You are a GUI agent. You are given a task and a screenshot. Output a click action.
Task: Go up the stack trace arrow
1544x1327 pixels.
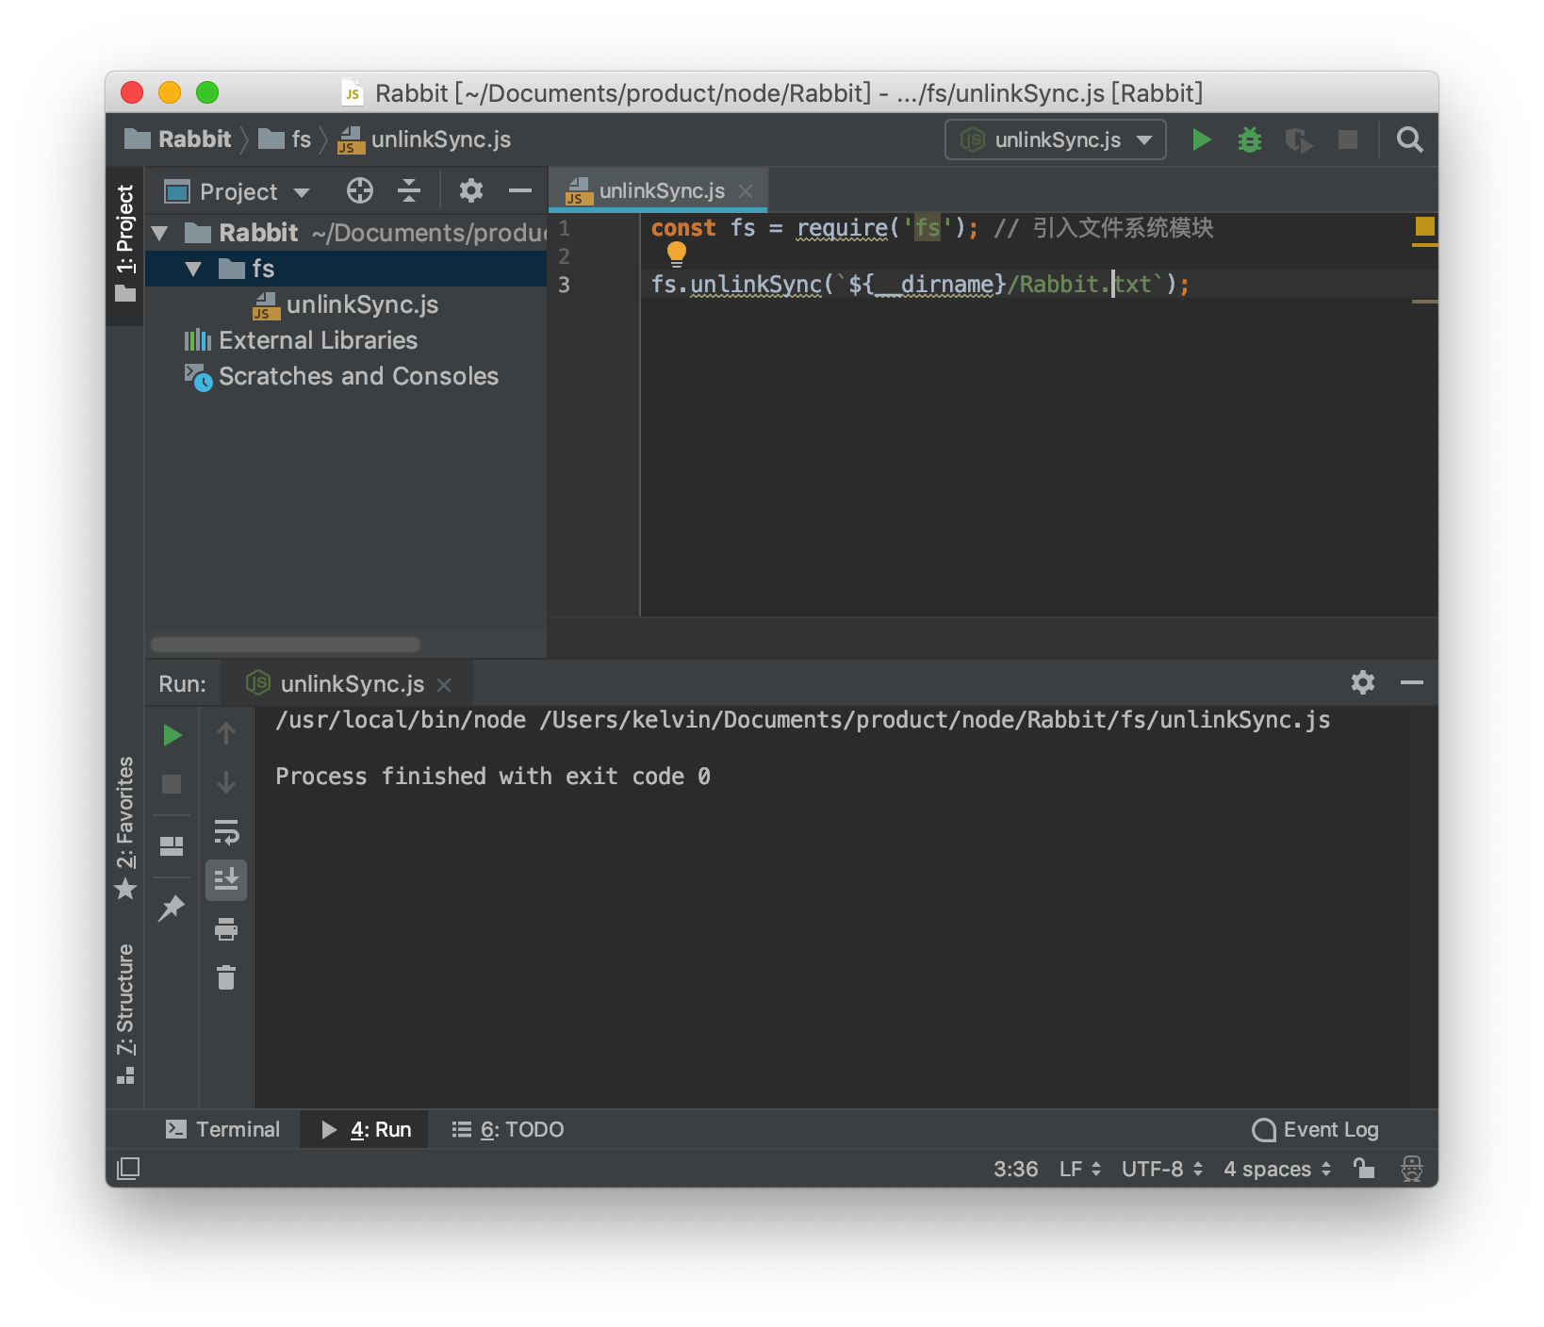pyautogui.click(x=225, y=733)
